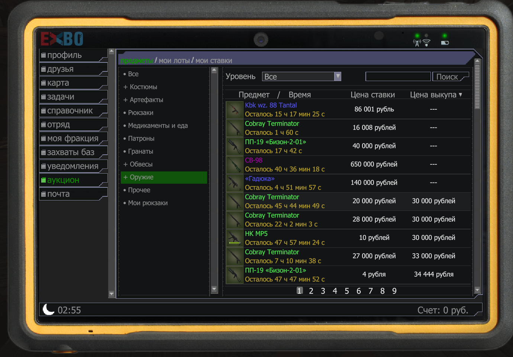This screenshot has width=513, height=357.
Task: Click the moon night-time icon
Action: (x=48, y=309)
